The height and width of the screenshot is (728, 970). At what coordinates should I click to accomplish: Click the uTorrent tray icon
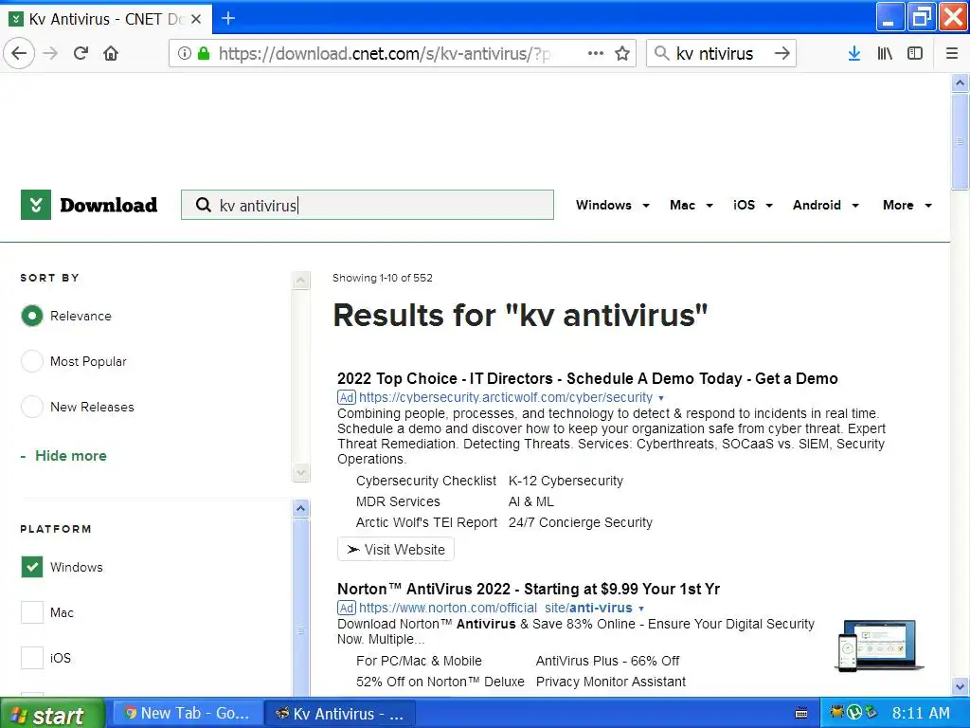854,713
